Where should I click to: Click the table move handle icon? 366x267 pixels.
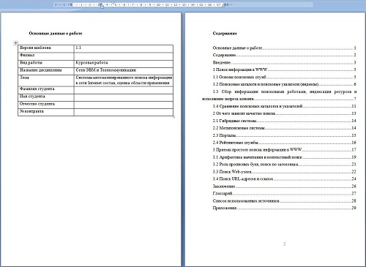pyautogui.click(x=15, y=43)
